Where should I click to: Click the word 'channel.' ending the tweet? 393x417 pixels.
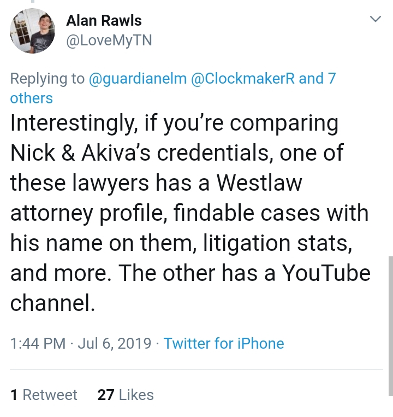[52, 303]
